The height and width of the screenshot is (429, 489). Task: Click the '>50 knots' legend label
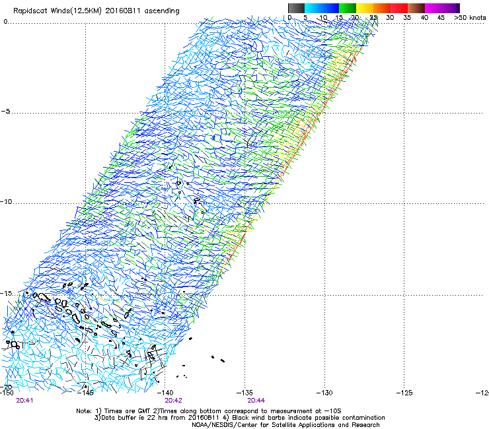470,17
